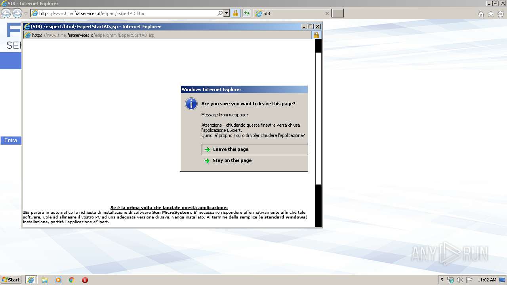Launch Google Chrome from taskbar
Screen dimensions: 507x285
coord(72,280)
